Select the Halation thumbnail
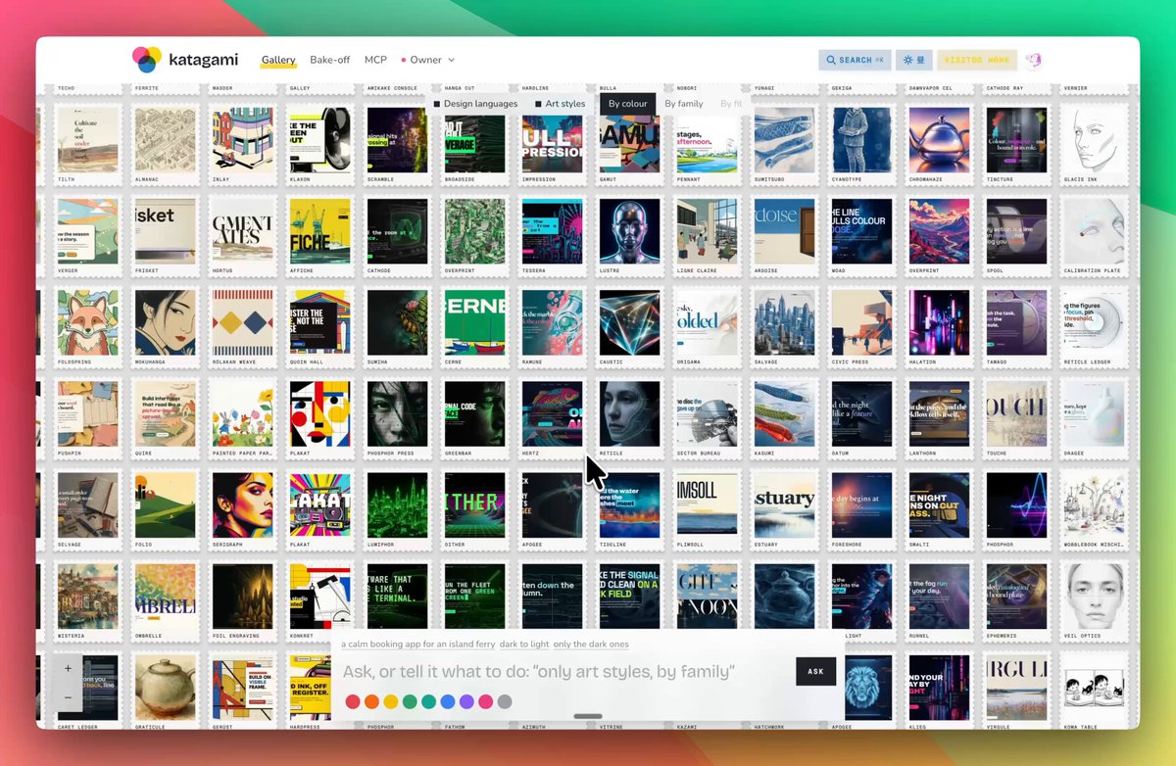The width and height of the screenshot is (1176, 766). (940, 322)
